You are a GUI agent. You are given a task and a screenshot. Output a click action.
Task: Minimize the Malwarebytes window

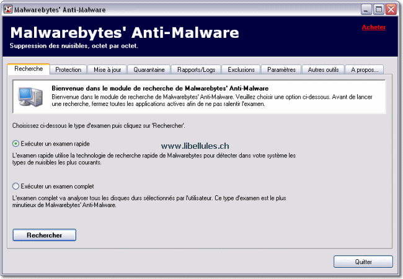[x=366, y=10]
